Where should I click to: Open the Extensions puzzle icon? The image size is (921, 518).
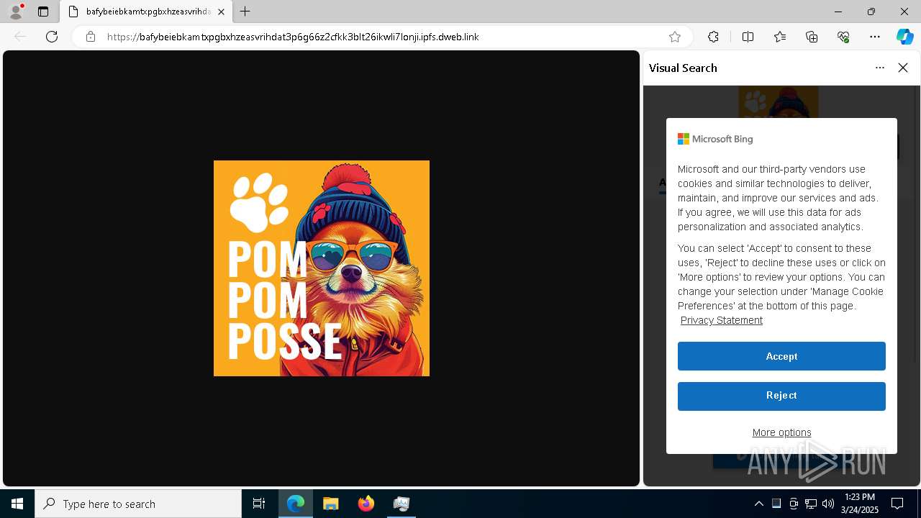click(713, 37)
